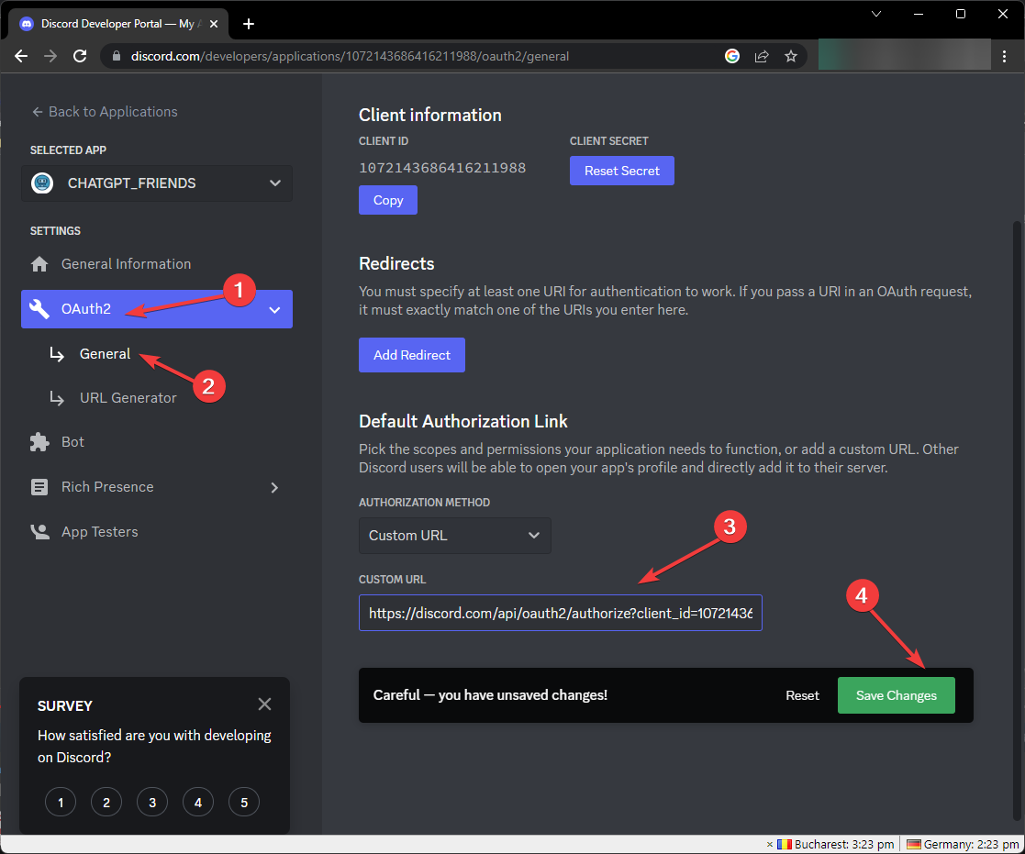Expand the Rich Presence chevron
The image size is (1025, 854).
click(x=274, y=487)
